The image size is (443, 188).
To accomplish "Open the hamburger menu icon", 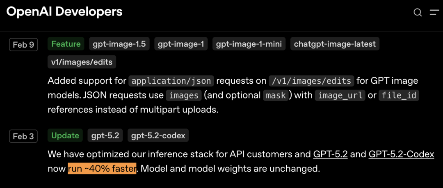I will point(434,12).
